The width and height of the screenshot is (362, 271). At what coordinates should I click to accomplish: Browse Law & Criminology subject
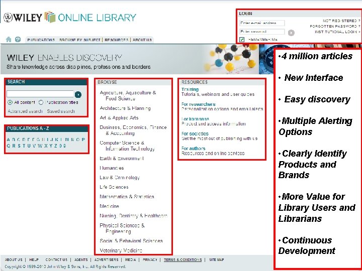(120, 178)
